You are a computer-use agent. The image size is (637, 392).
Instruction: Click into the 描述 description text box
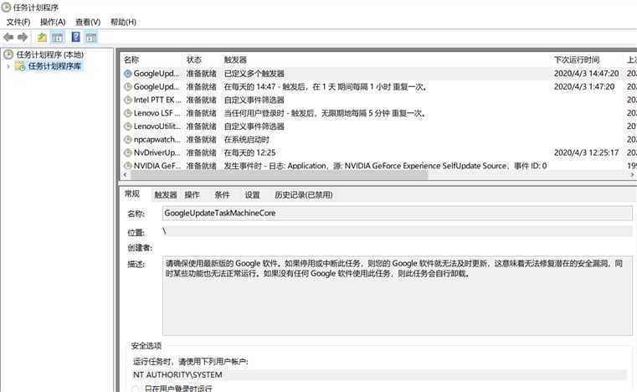(x=398, y=296)
